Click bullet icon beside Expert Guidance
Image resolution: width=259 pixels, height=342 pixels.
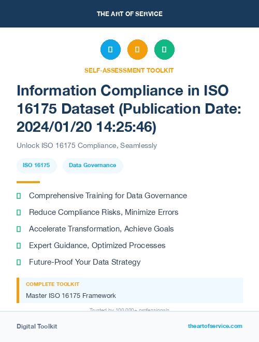pos(19,245)
